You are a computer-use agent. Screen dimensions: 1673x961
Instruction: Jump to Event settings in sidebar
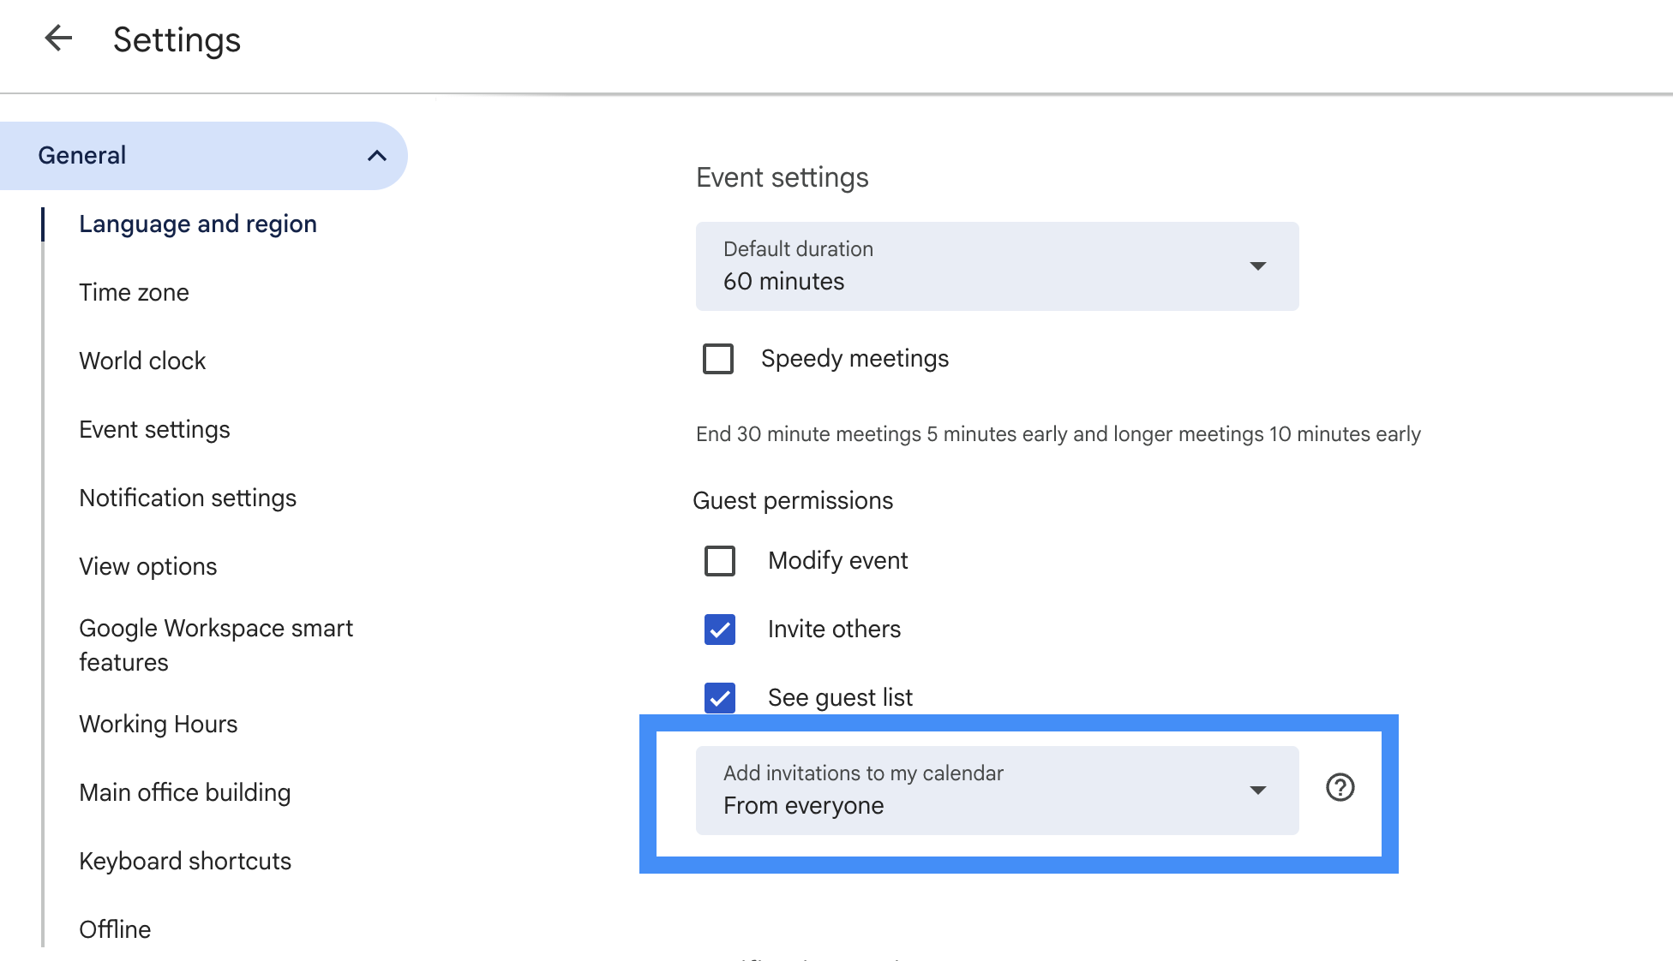point(154,430)
